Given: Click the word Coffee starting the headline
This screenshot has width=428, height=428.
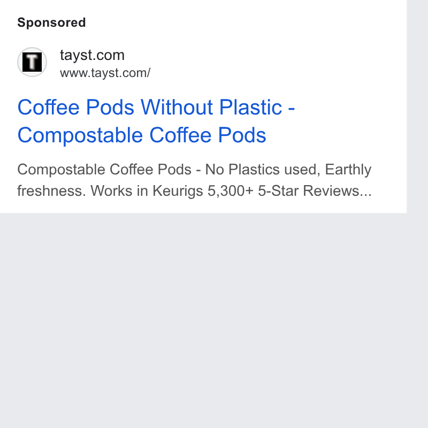Looking at the screenshot, I should (49, 107).
